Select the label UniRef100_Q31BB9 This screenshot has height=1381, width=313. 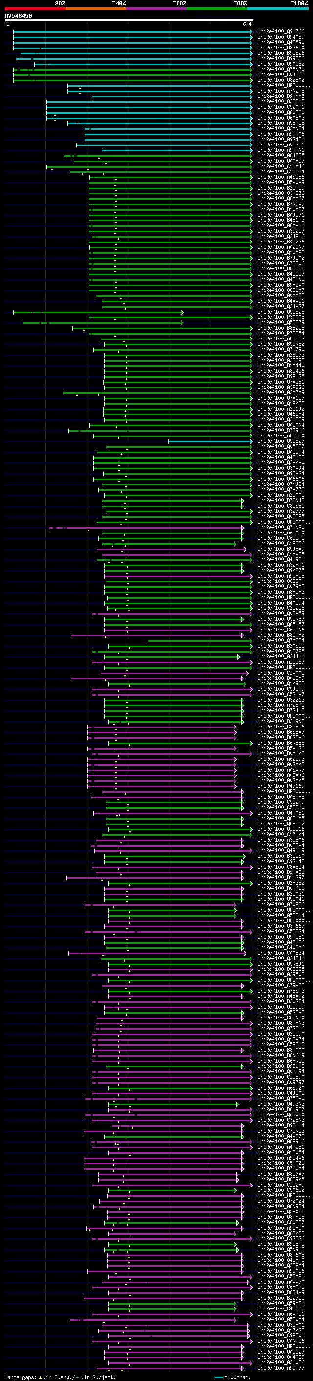coord(280,420)
